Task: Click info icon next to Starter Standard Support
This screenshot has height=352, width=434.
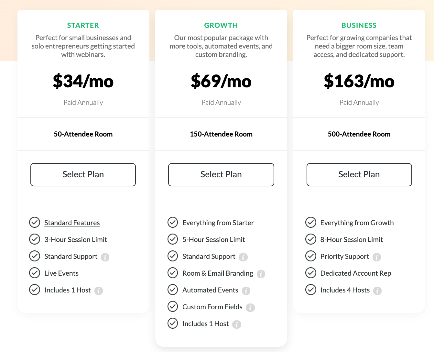Action: [x=105, y=257]
